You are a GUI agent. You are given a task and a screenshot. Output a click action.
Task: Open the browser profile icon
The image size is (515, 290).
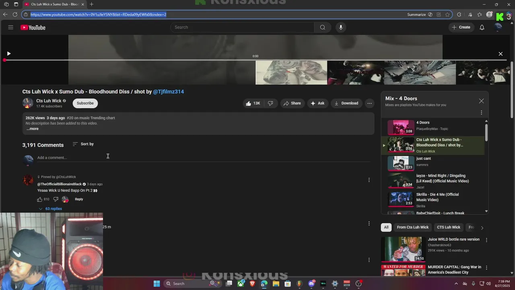coord(489,14)
